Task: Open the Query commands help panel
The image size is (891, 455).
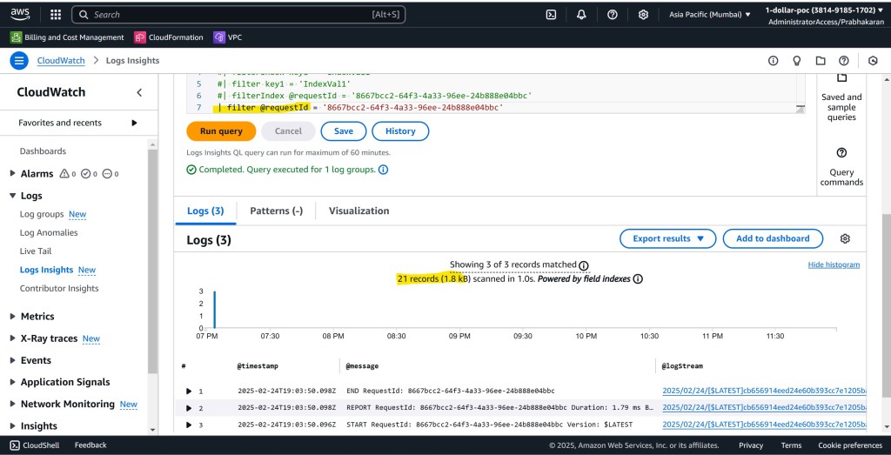Action: (x=841, y=166)
